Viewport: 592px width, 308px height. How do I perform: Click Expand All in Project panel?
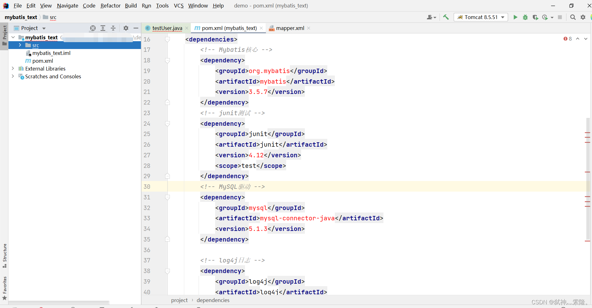[103, 28]
